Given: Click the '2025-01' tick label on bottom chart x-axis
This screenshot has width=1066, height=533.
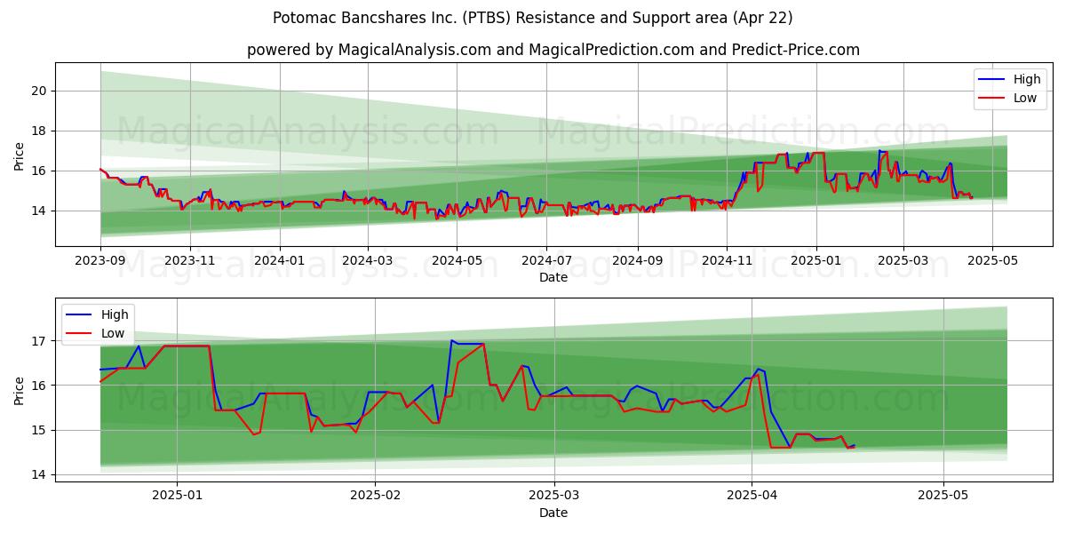Looking at the screenshot, I should (178, 496).
